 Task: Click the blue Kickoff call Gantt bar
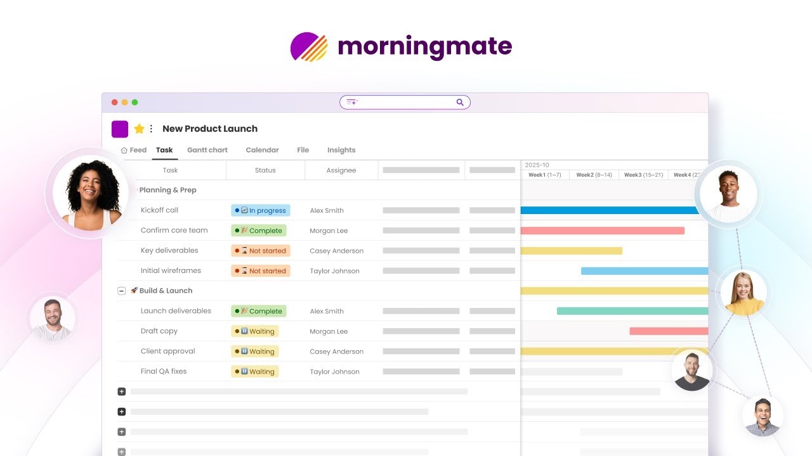click(609, 210)
